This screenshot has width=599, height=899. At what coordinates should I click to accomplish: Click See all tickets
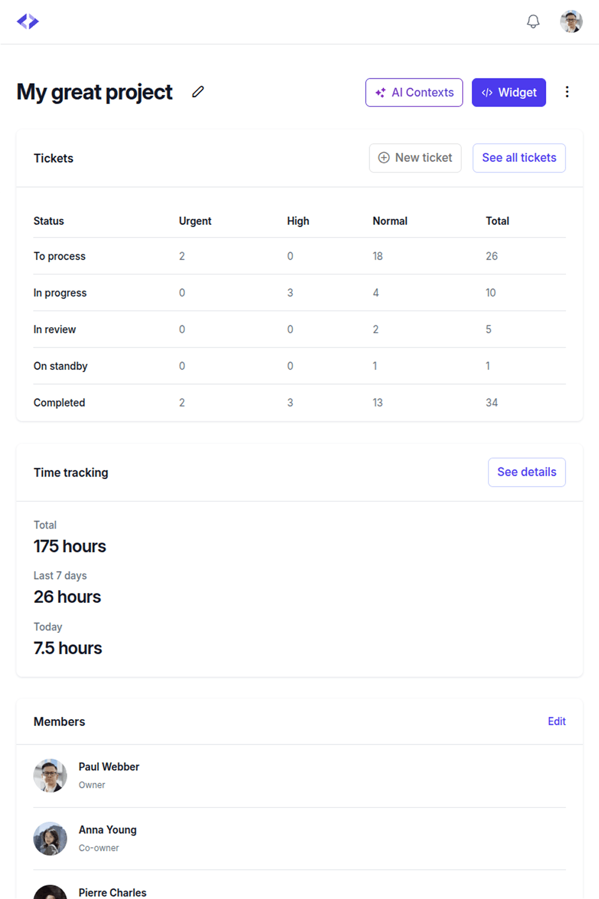(x=519, y=158)
